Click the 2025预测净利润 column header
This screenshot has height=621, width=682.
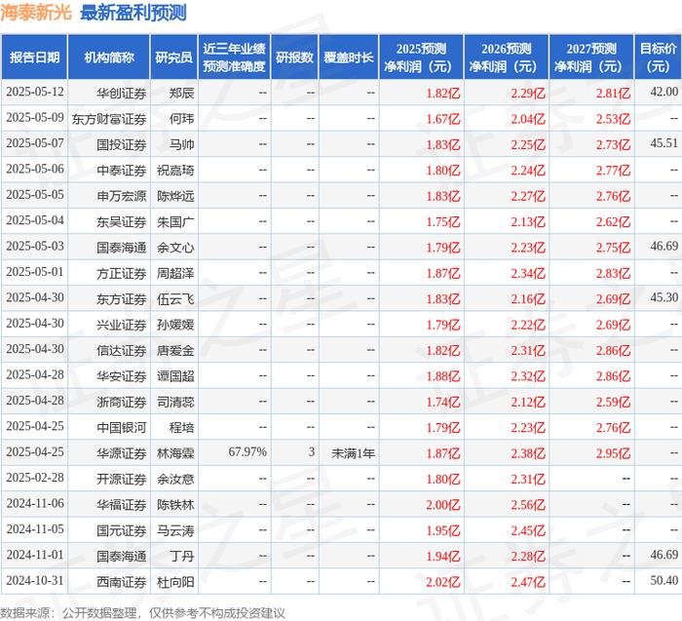pos(421,57)
